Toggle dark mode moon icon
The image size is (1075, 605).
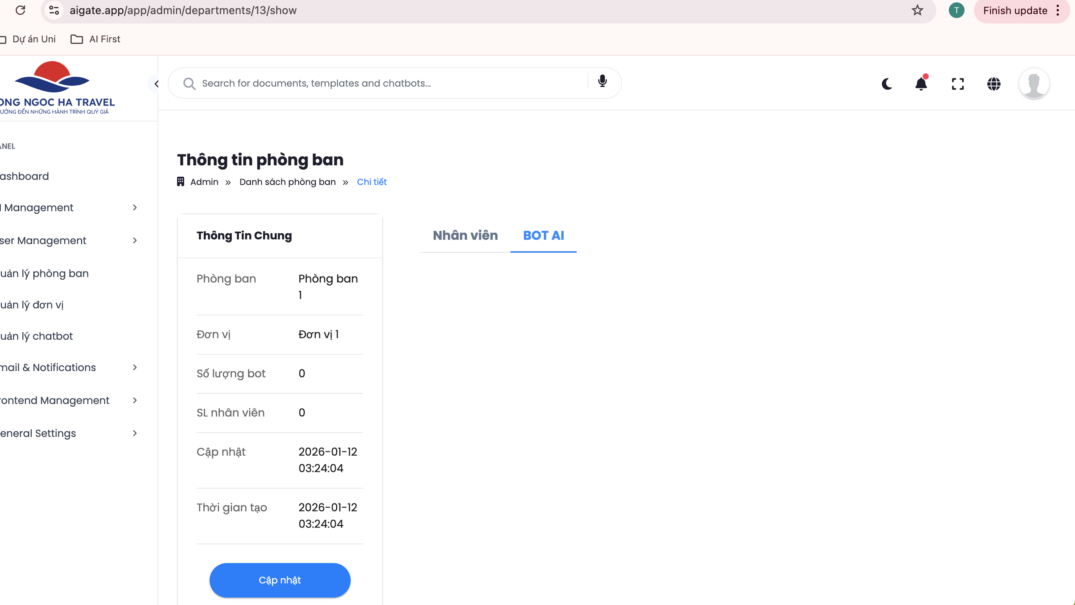(x=887, y=84)
